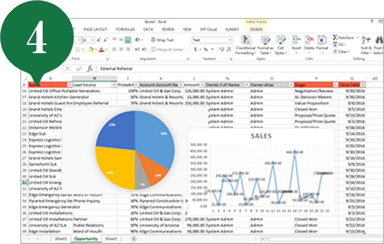Switch to the Sheet1 worksheet tab

coord(111,239)
